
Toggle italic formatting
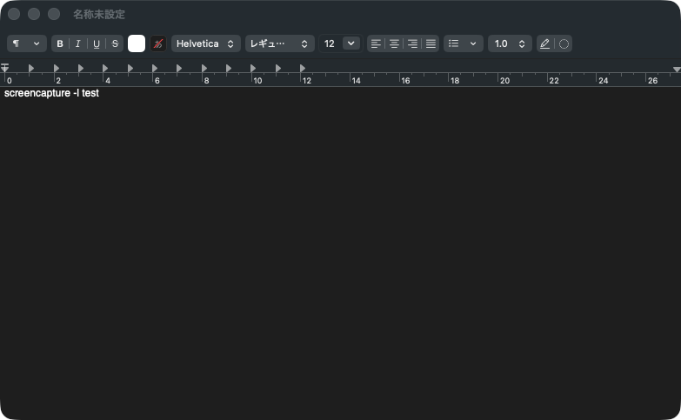pyautogui.click(x=78, y=43)
